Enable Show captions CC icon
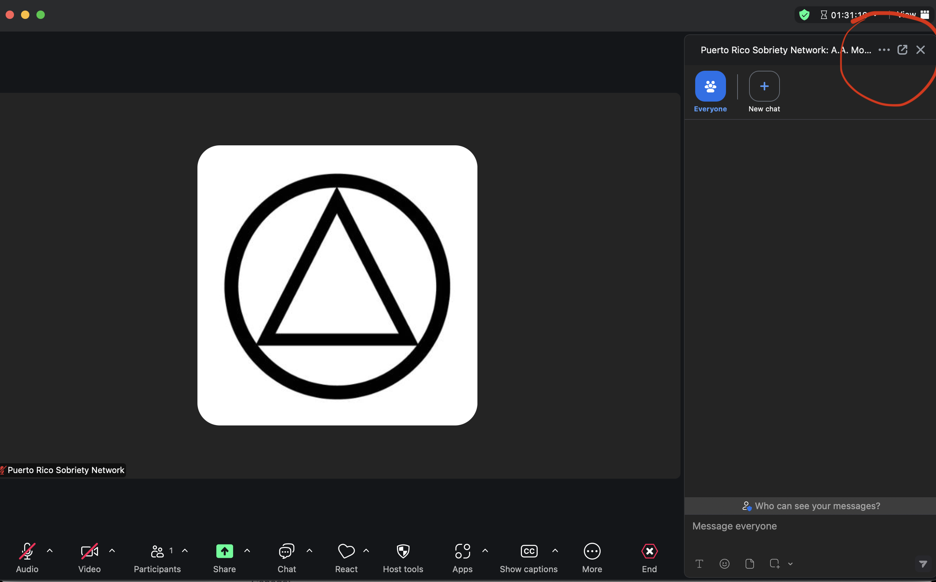This screenshot has width=936, height=582. [x=529, y=551]
